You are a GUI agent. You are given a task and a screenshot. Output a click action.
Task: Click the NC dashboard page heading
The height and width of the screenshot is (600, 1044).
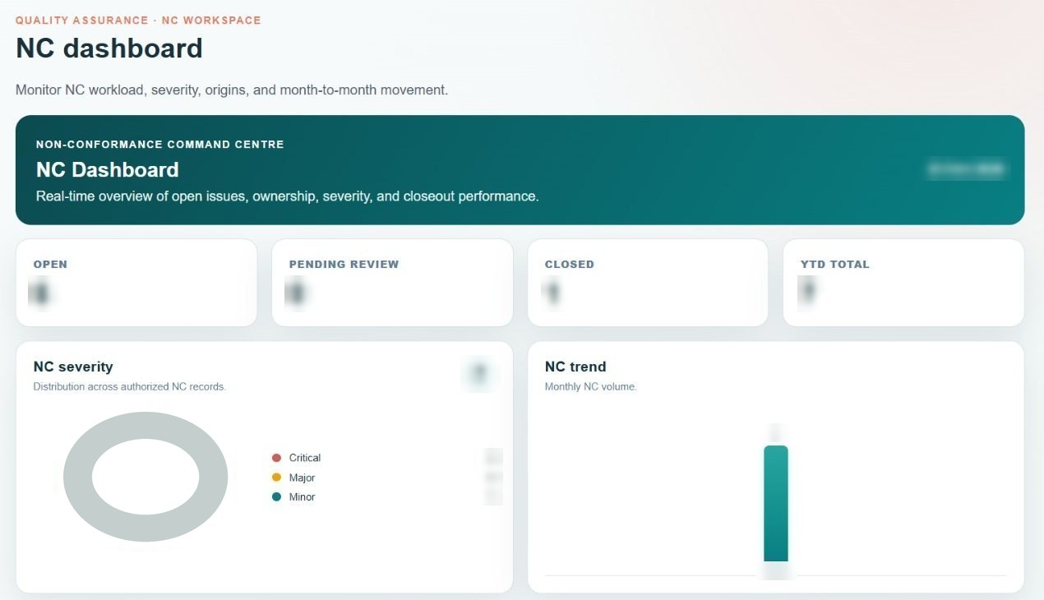pyautogui.click(x=109, y=48)
